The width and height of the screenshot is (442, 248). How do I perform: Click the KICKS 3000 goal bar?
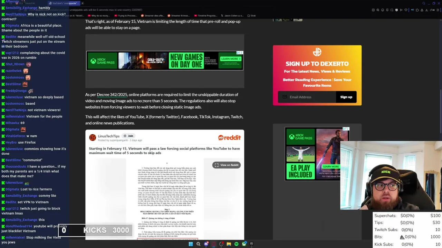click(96, 230)
